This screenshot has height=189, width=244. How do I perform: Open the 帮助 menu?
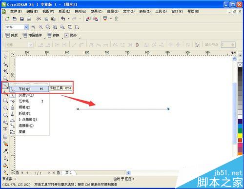(x=193, y=11)
